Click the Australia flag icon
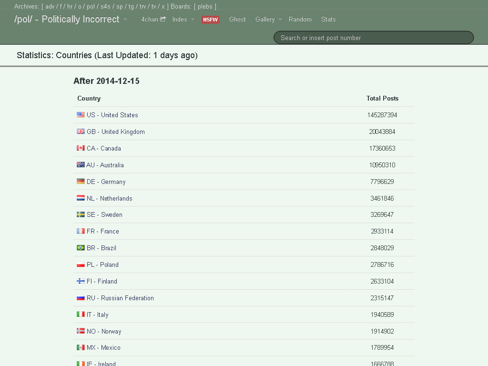Image resolution: width=488 pixels, height=366 pixels. [x=81, y=165]
